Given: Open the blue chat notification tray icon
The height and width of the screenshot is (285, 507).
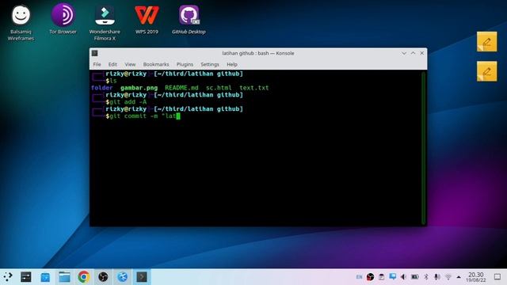Looking at the screenshot, I should (393, 276).
